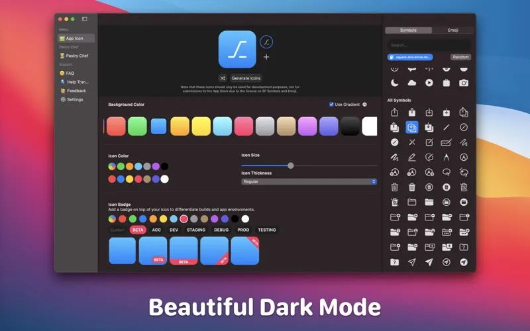Viewport: 530px width, 331px height.
Task: Select the outlined folder with plus badge
Action: 394,217
